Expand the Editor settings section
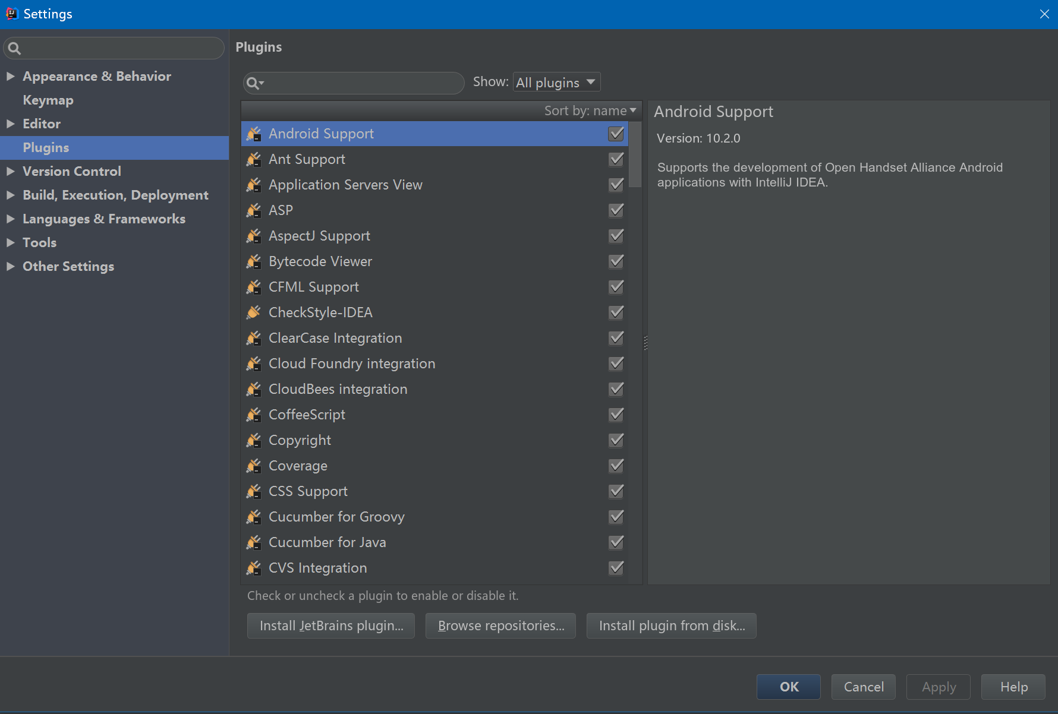1058x714 pixels. (10, 124)
